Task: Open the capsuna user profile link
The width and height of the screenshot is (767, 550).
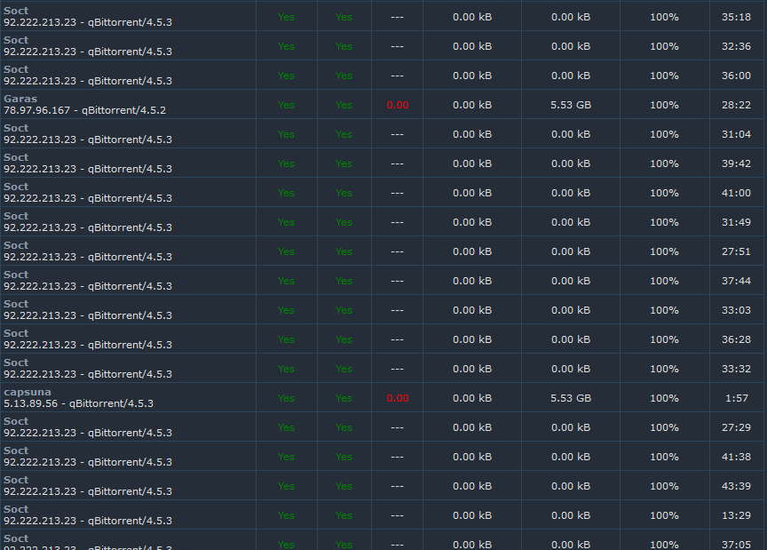Action: tap(28, 392)
